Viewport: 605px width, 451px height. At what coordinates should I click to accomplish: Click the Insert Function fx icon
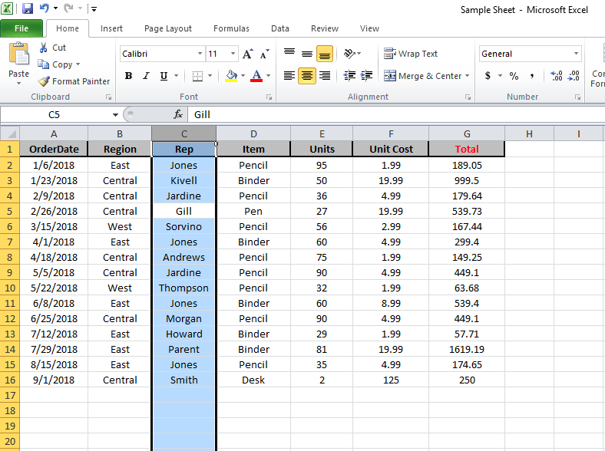pyautogui.click(x=178, y=114)
